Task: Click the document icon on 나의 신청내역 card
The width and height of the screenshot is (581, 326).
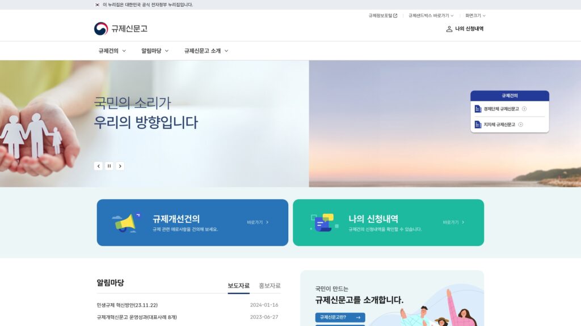Action: [x=323, y=222]
